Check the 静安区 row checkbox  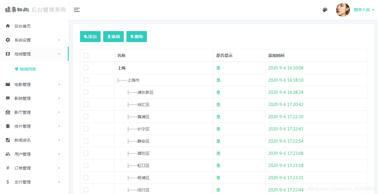[x=86, y=141]
